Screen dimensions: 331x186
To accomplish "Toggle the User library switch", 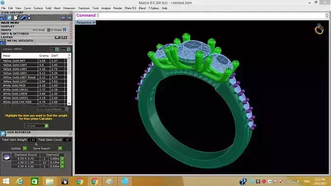I will [x=69, y=49].
